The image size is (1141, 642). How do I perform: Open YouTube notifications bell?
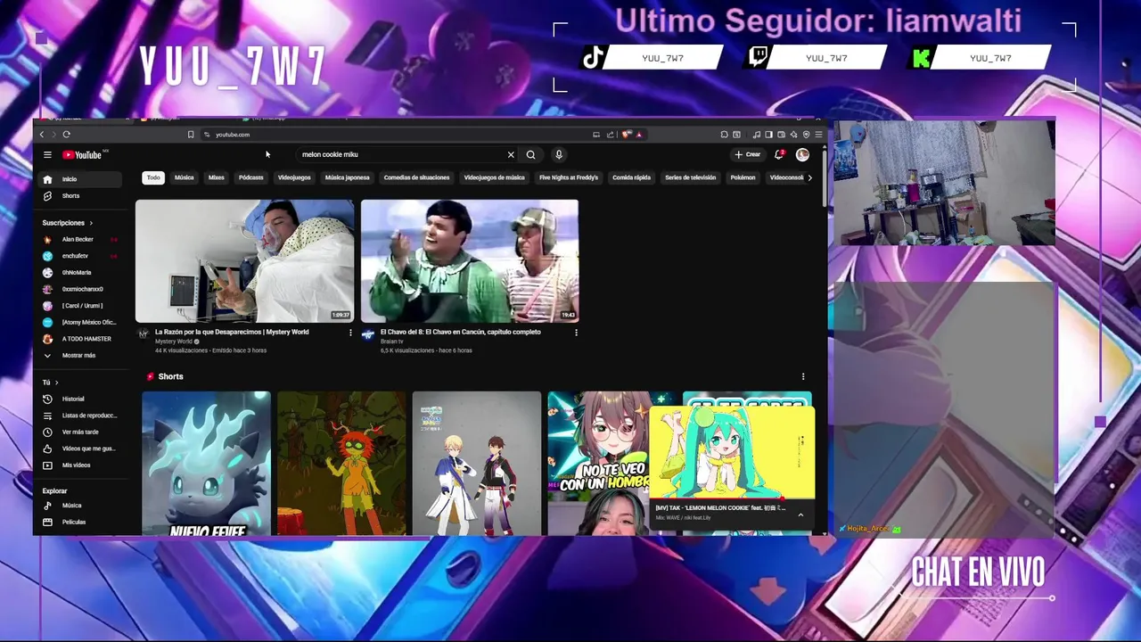(779, 155)
